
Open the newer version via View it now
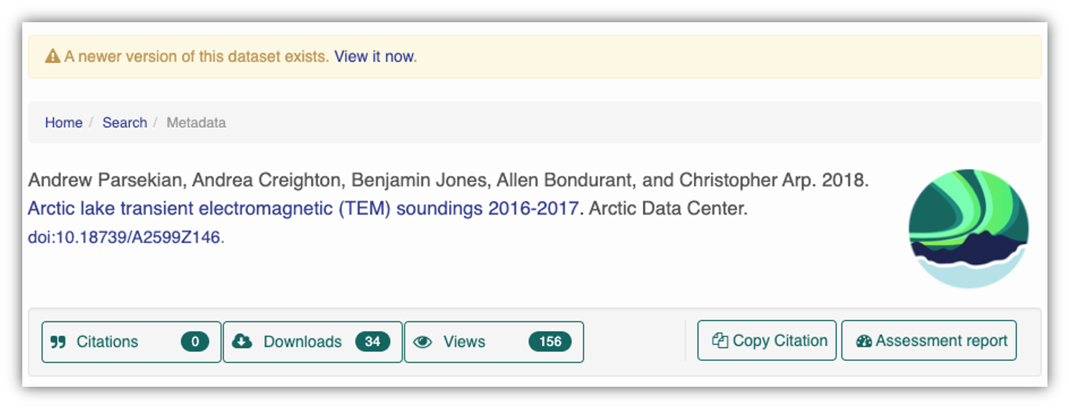coord(374,56)
